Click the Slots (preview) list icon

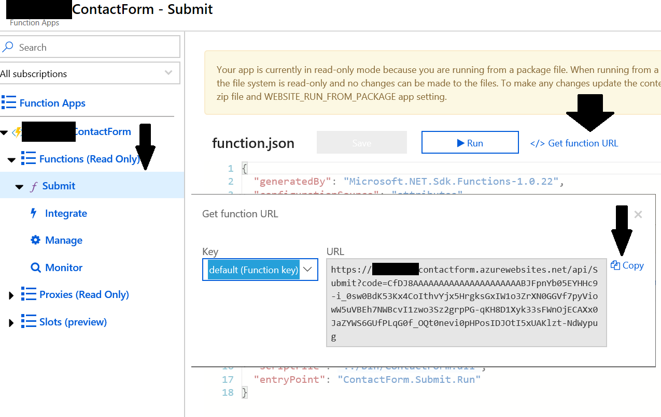(x=29, y=322)
